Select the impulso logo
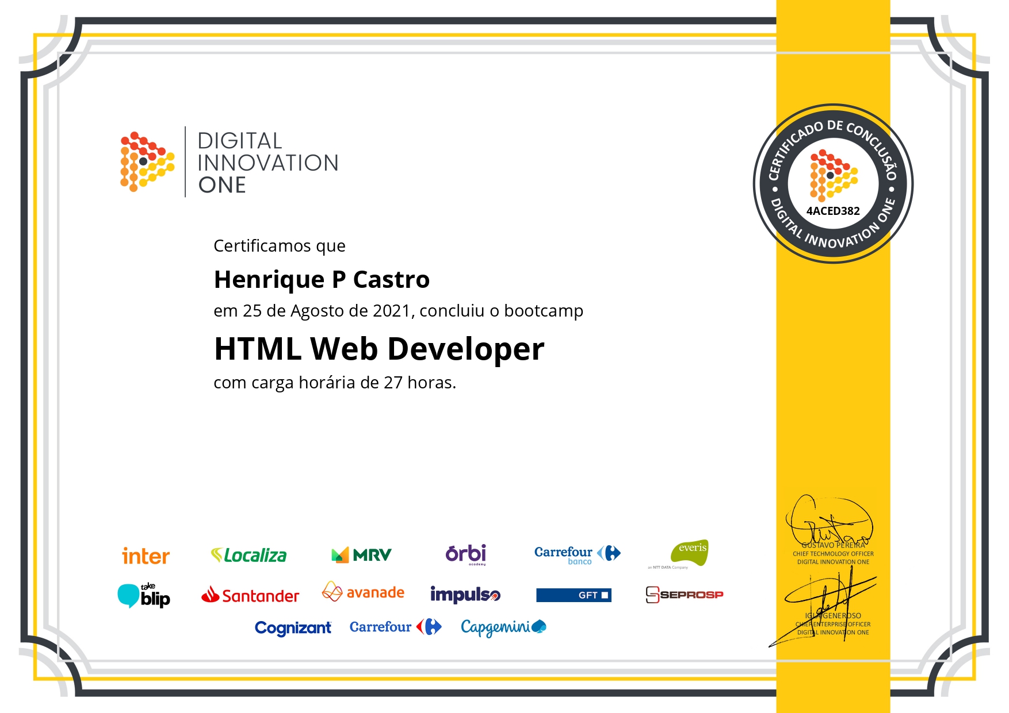The image size is (1009, 713). [465, 594]
